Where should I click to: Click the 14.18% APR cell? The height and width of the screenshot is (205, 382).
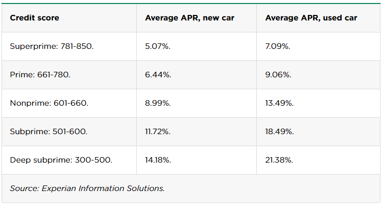point(159,160)
